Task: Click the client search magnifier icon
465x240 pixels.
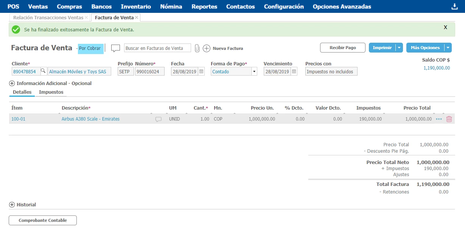Action: coord(43,71)
